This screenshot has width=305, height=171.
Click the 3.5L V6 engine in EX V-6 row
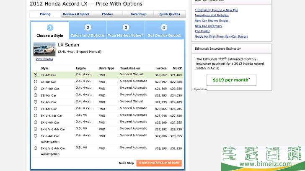click(x=82, y=115)
